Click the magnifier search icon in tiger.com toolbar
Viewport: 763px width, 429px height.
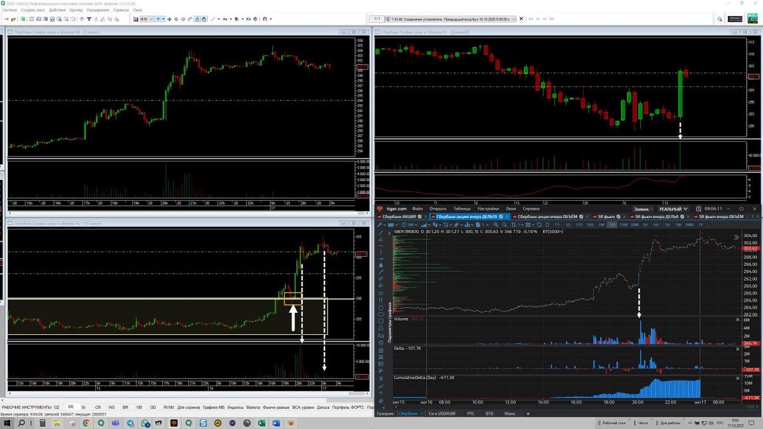point(504,225)
